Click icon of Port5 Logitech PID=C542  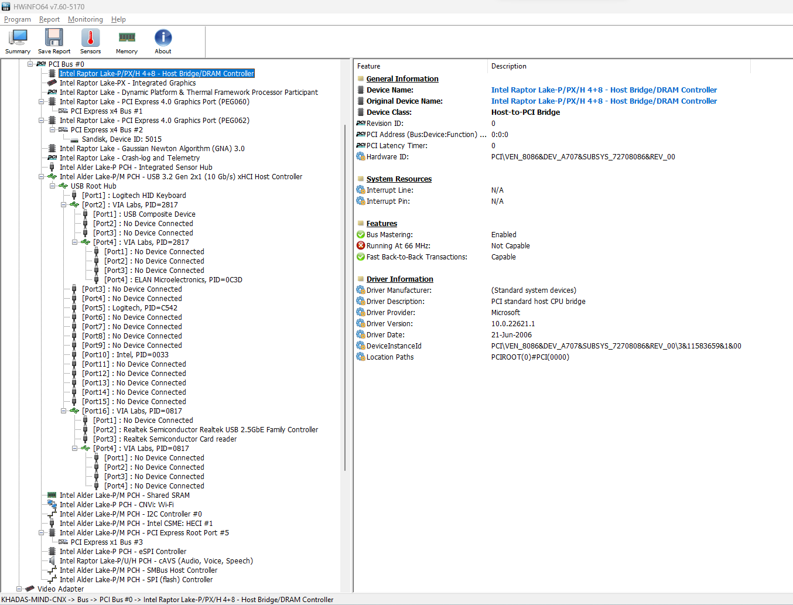(74, 308)
